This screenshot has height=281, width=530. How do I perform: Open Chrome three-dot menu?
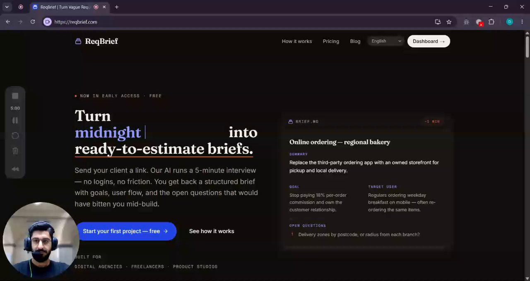[x=522, y=22]
